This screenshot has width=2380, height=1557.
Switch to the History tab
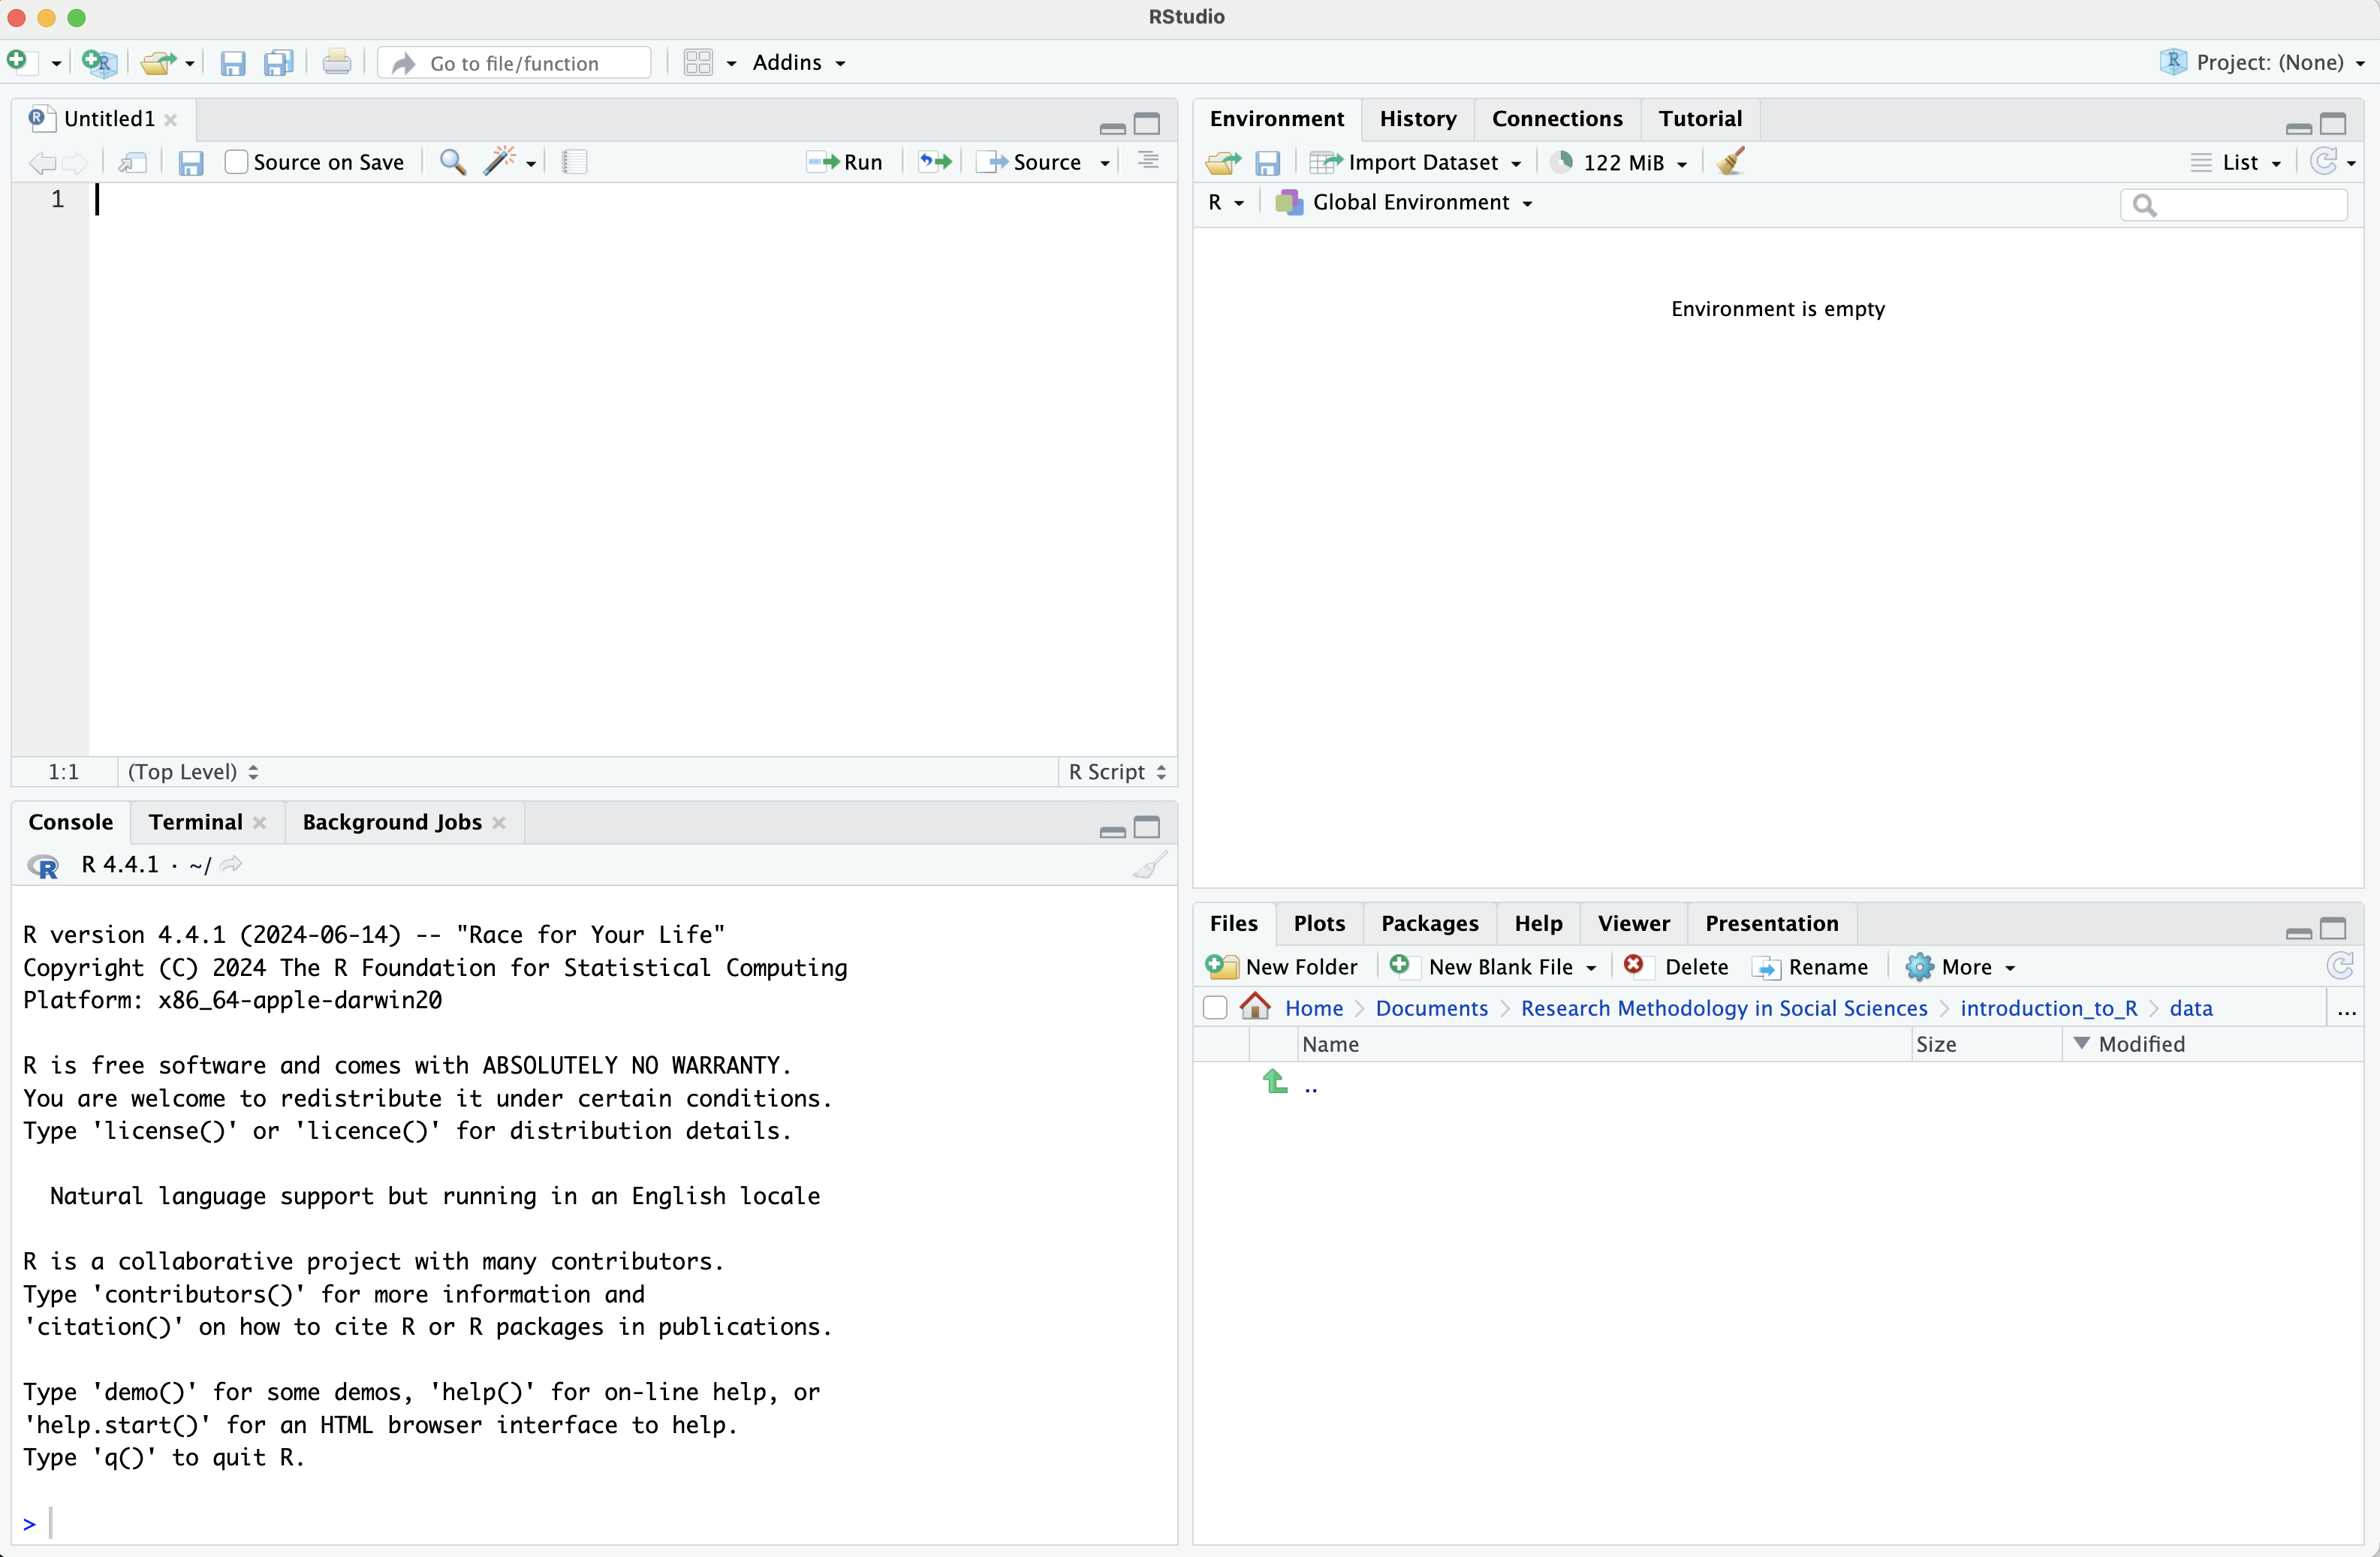[1417, 119]
